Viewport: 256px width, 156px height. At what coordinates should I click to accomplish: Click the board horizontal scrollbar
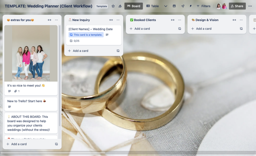pos(53,153)
